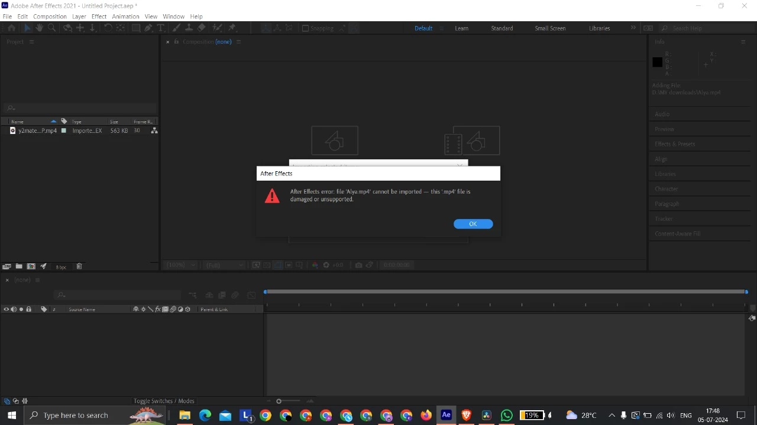Select the Selection arrow tool
The width and height of the screenshot is (757, 425).
coord(27,28)
